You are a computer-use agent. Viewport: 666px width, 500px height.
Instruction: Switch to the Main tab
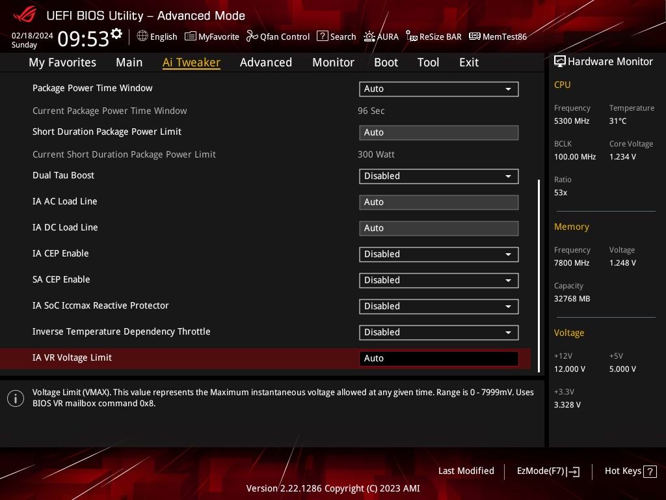click(x=129, y=62)
